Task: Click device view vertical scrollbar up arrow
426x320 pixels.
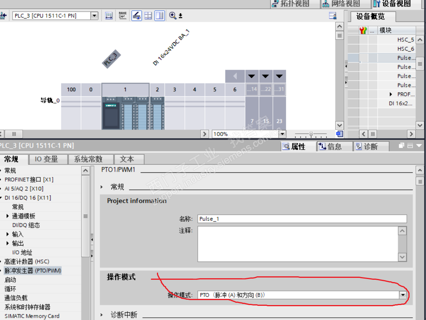Action: (x=339, y=26)
